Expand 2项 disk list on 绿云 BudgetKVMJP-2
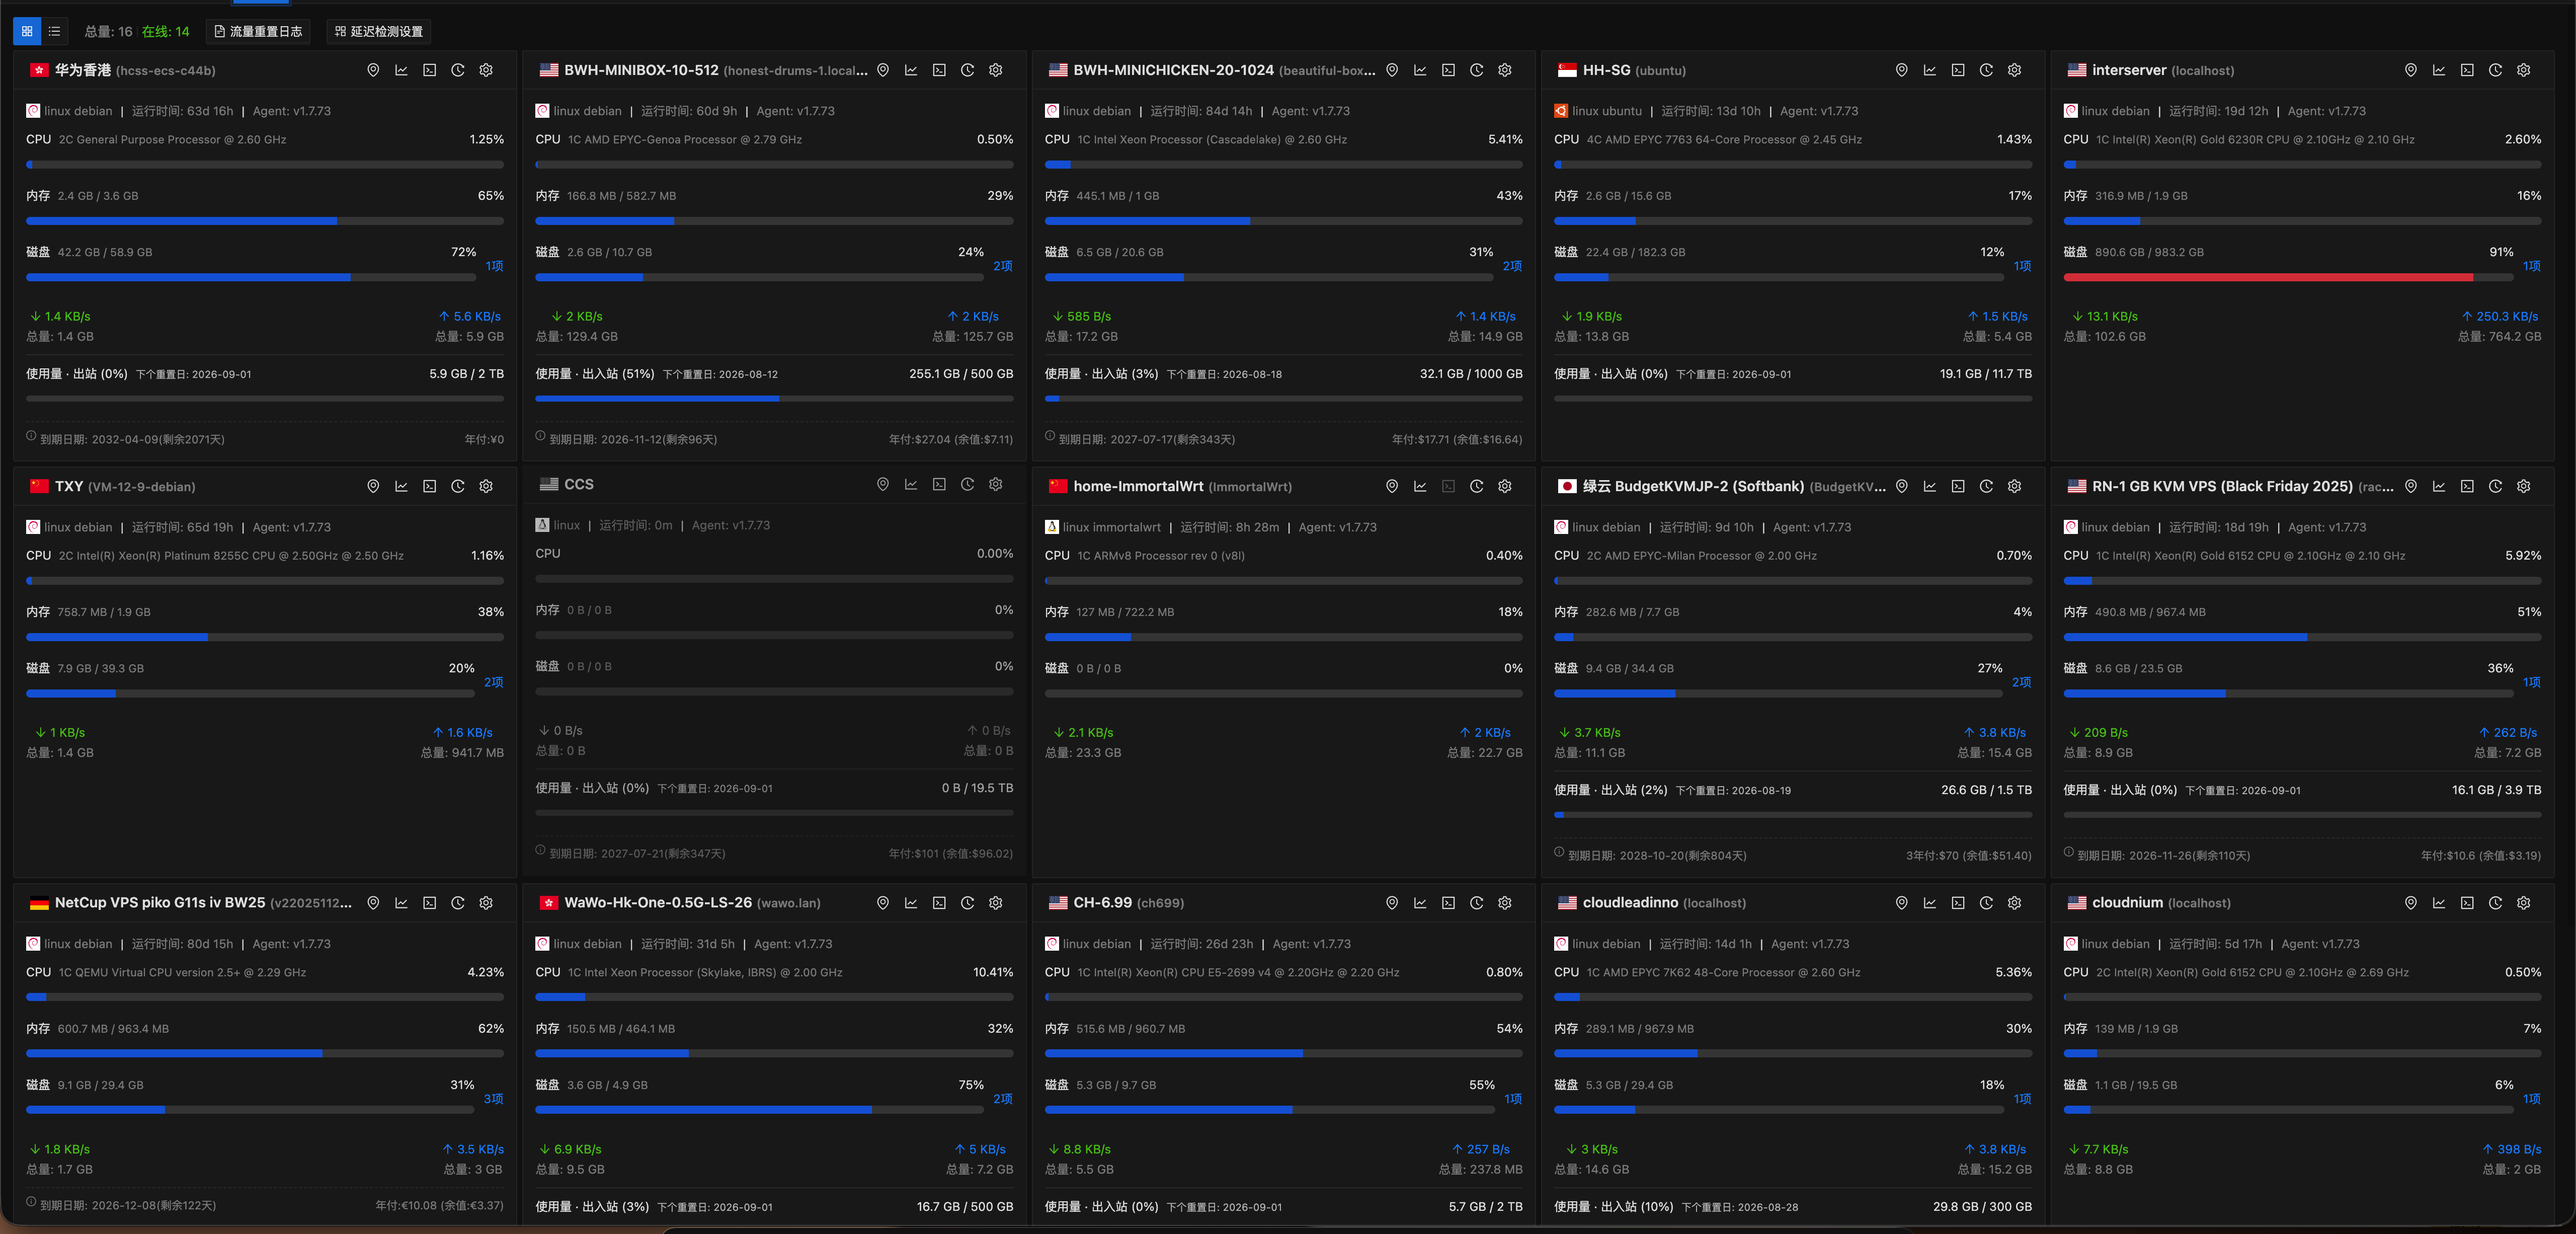Screen dimensions: 2576x1234 pyautogui.click(x=2021, y=682)
